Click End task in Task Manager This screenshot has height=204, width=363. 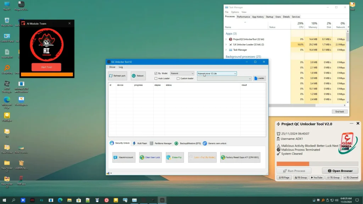point(339,111)
